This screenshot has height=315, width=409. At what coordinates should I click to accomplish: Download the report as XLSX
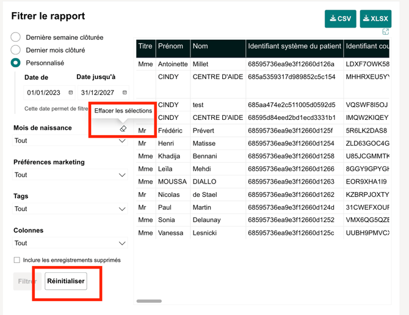click(x=375, y=19)
